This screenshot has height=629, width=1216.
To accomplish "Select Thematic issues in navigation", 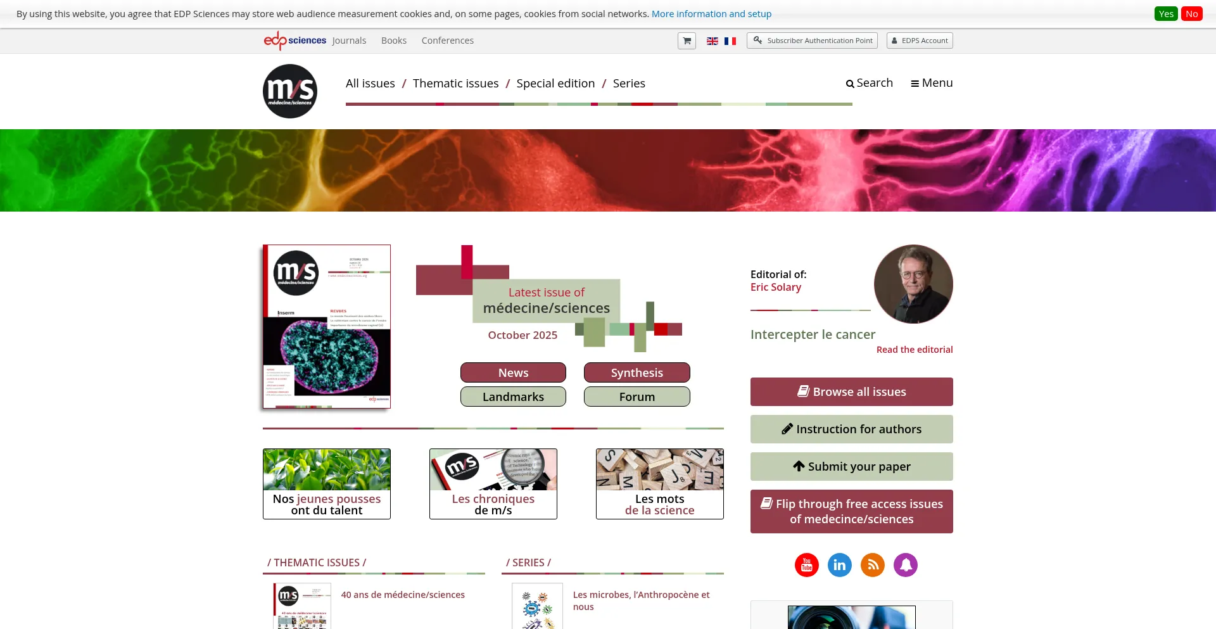I will [x=455, y=84].
